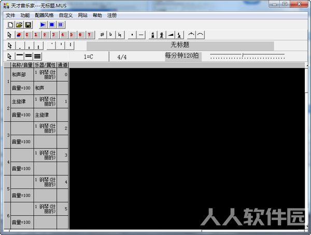Click track 4 row number header

point(7,162)
